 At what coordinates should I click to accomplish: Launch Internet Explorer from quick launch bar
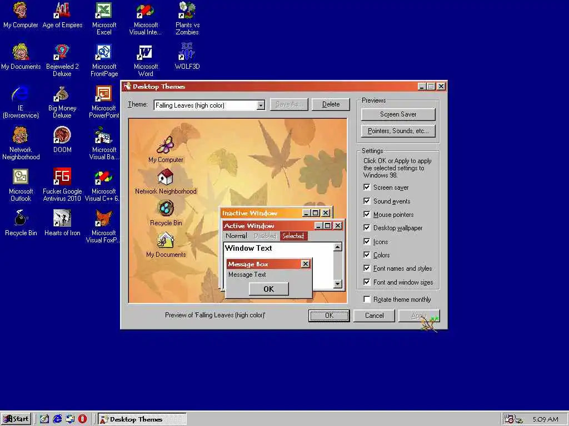(57, 419)
